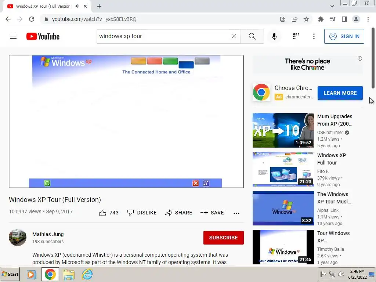This screenshot has height=282, width=376.
Task: Open a new browser tab
Action: pyautogui.click(x=99, y=6)
